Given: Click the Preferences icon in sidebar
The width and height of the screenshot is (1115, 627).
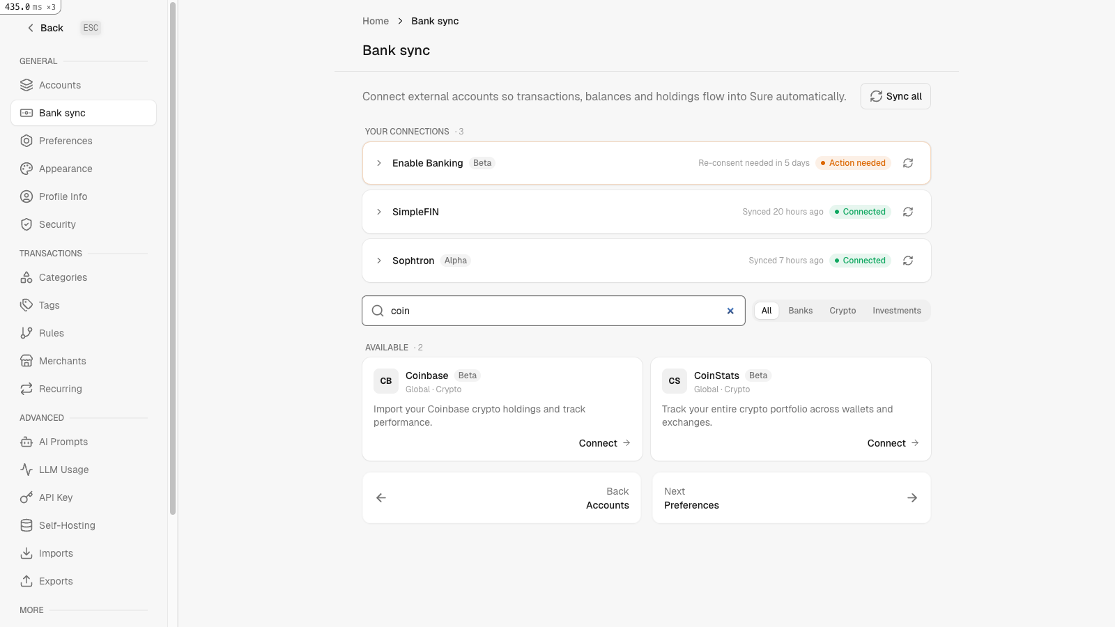Looking at the screenshot, I should coord(26,141).
